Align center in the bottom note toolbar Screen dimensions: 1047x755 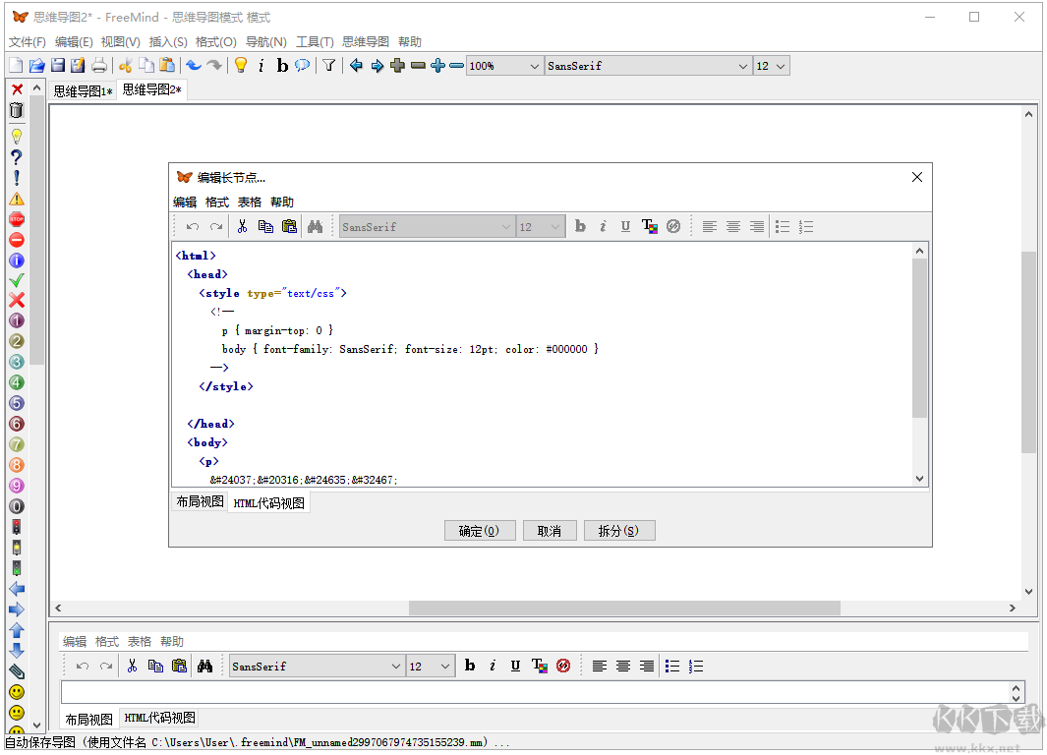(623, 666)
